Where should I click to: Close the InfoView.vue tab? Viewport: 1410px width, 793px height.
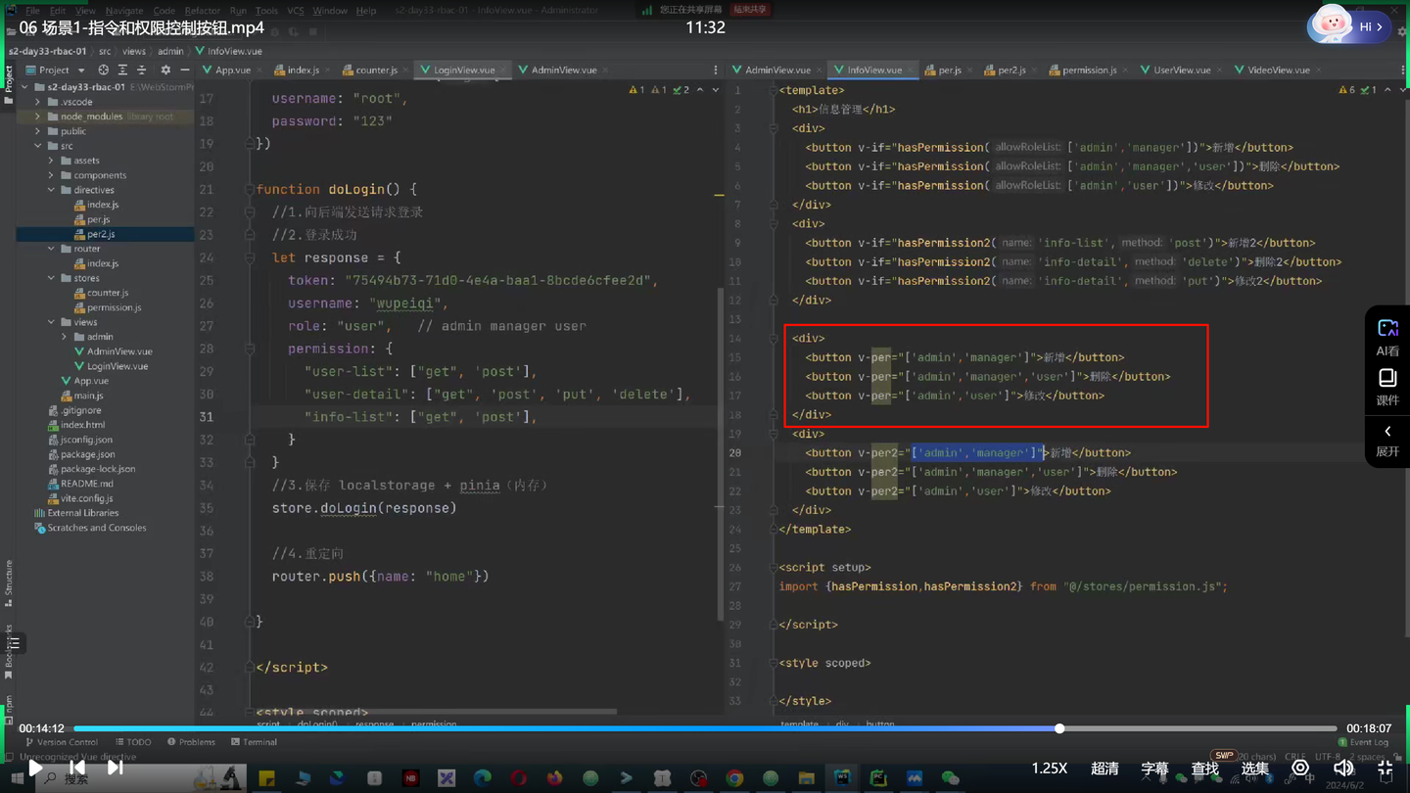click(x=911, y=70)
